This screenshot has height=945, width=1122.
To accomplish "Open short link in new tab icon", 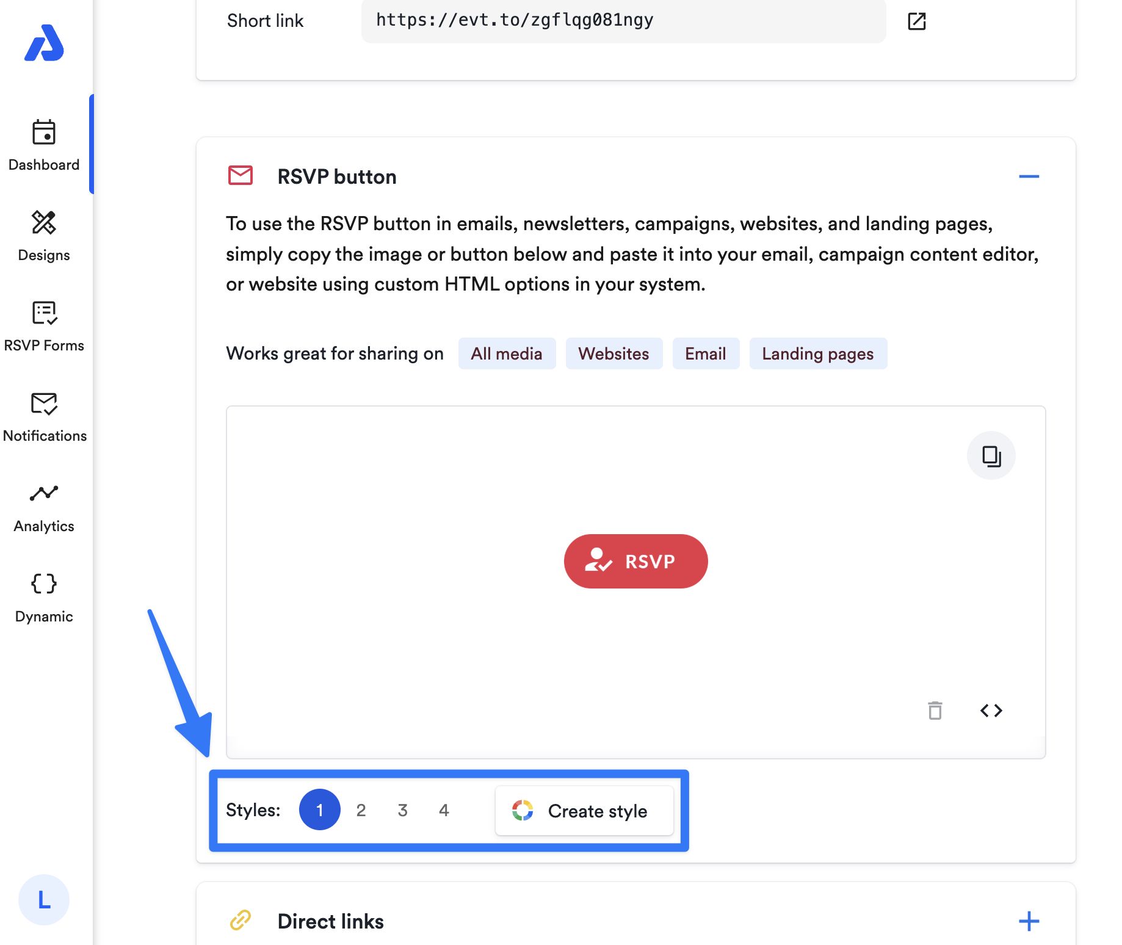I will pyautogui.click(x=916, y=21).
